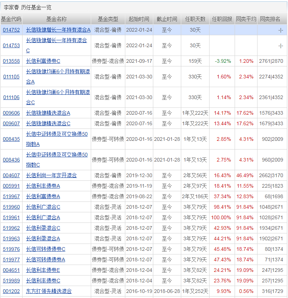Click the 任职回报 column header
Viewport: 288px width, 298px height.
222,19
